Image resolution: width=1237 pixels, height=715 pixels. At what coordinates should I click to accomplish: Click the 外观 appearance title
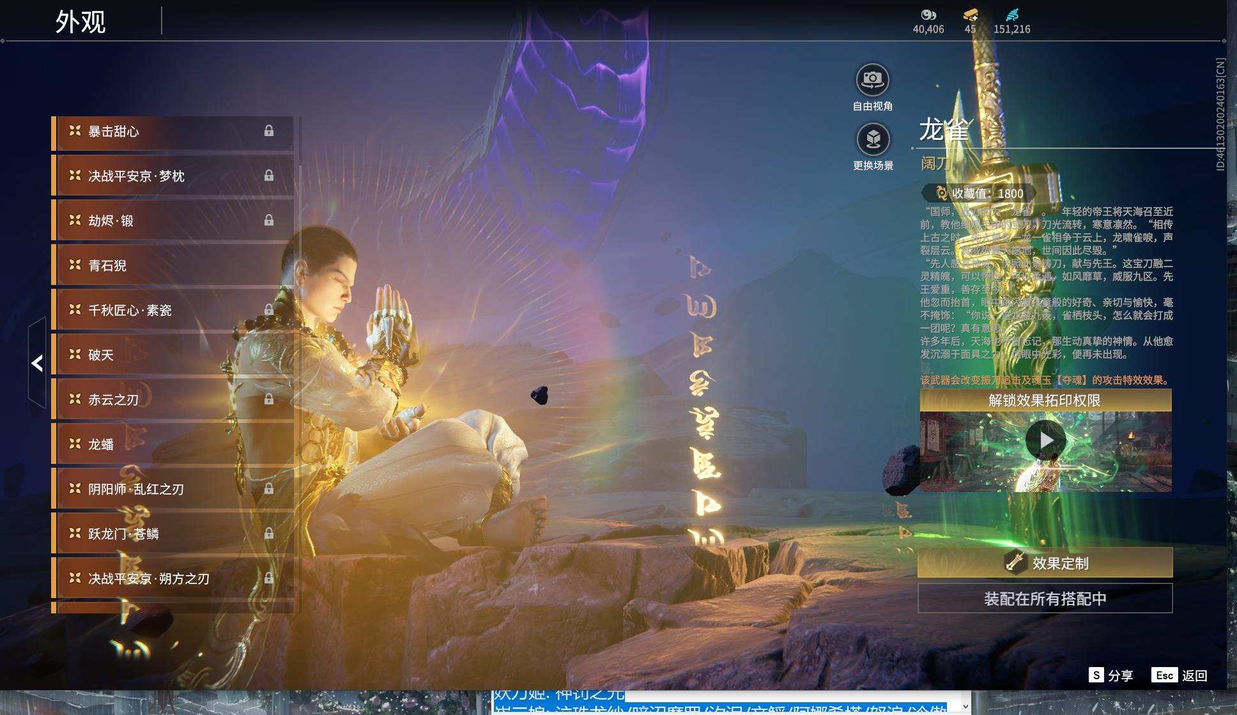click(x=81, y=22)
